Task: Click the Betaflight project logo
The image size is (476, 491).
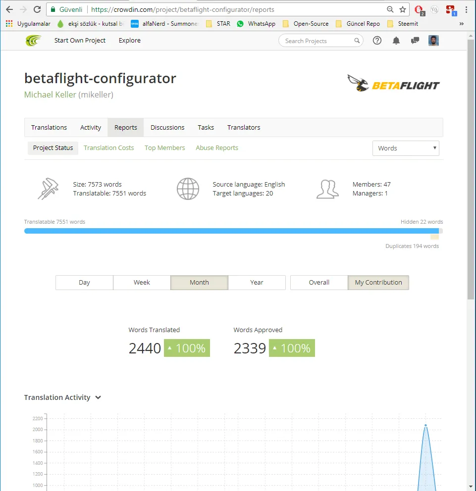Action: [393, 83]
